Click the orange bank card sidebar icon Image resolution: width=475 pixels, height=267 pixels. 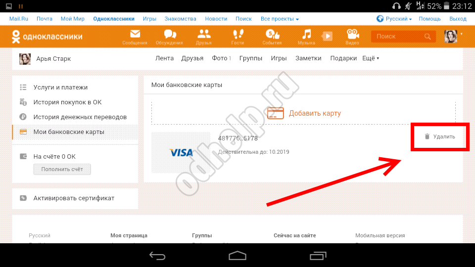(23, 132)
